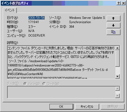
Task: Click the 適用(A) button
Action: tap(113, 107)
